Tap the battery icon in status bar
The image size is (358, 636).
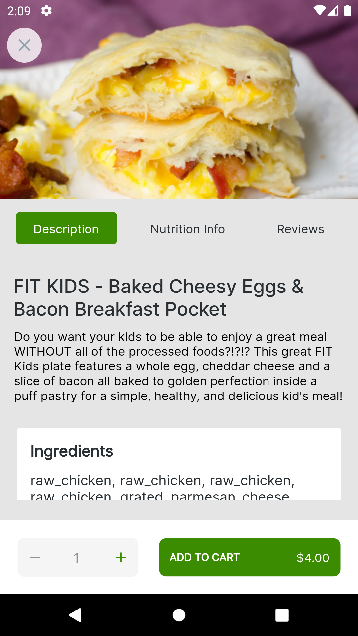[347, 11]
